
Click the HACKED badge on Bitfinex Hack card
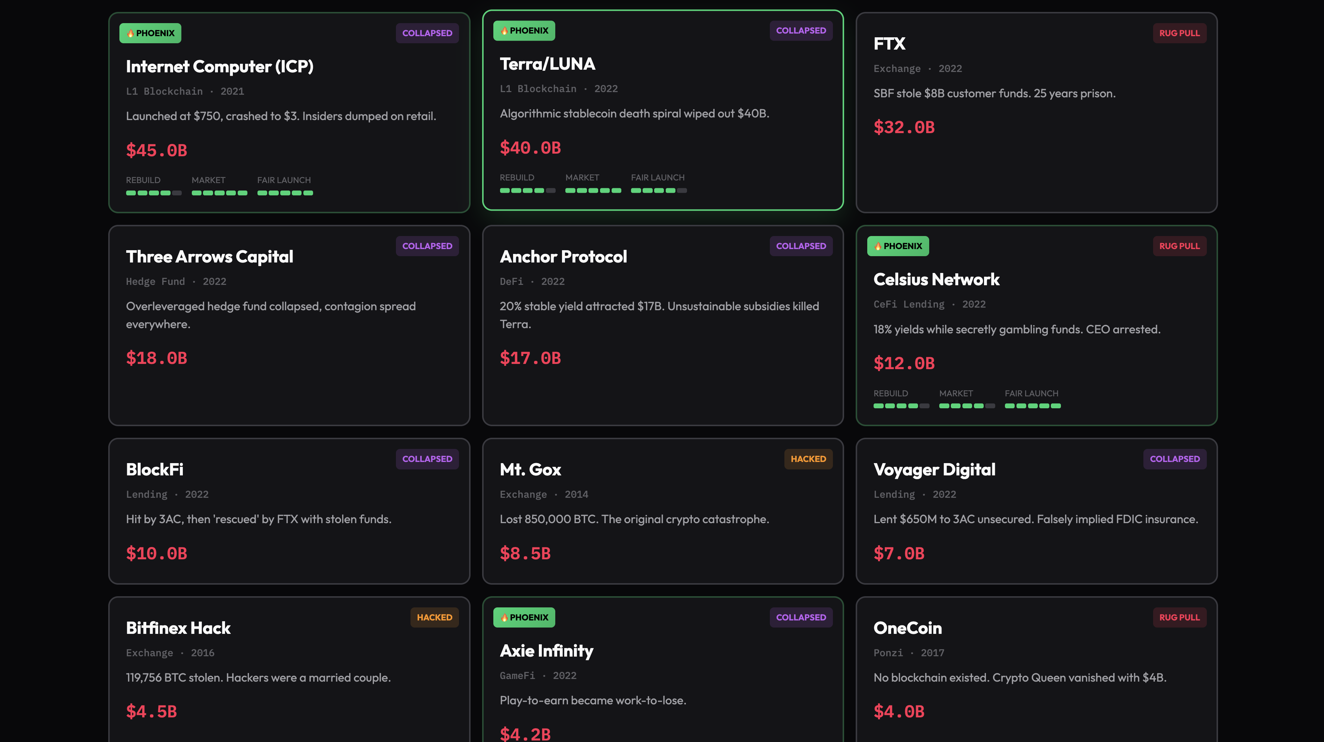point(434,617)
